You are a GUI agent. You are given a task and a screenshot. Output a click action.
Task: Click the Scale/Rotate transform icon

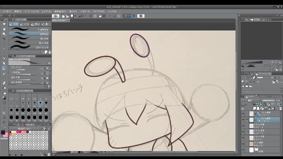click(x=104, y=16)
